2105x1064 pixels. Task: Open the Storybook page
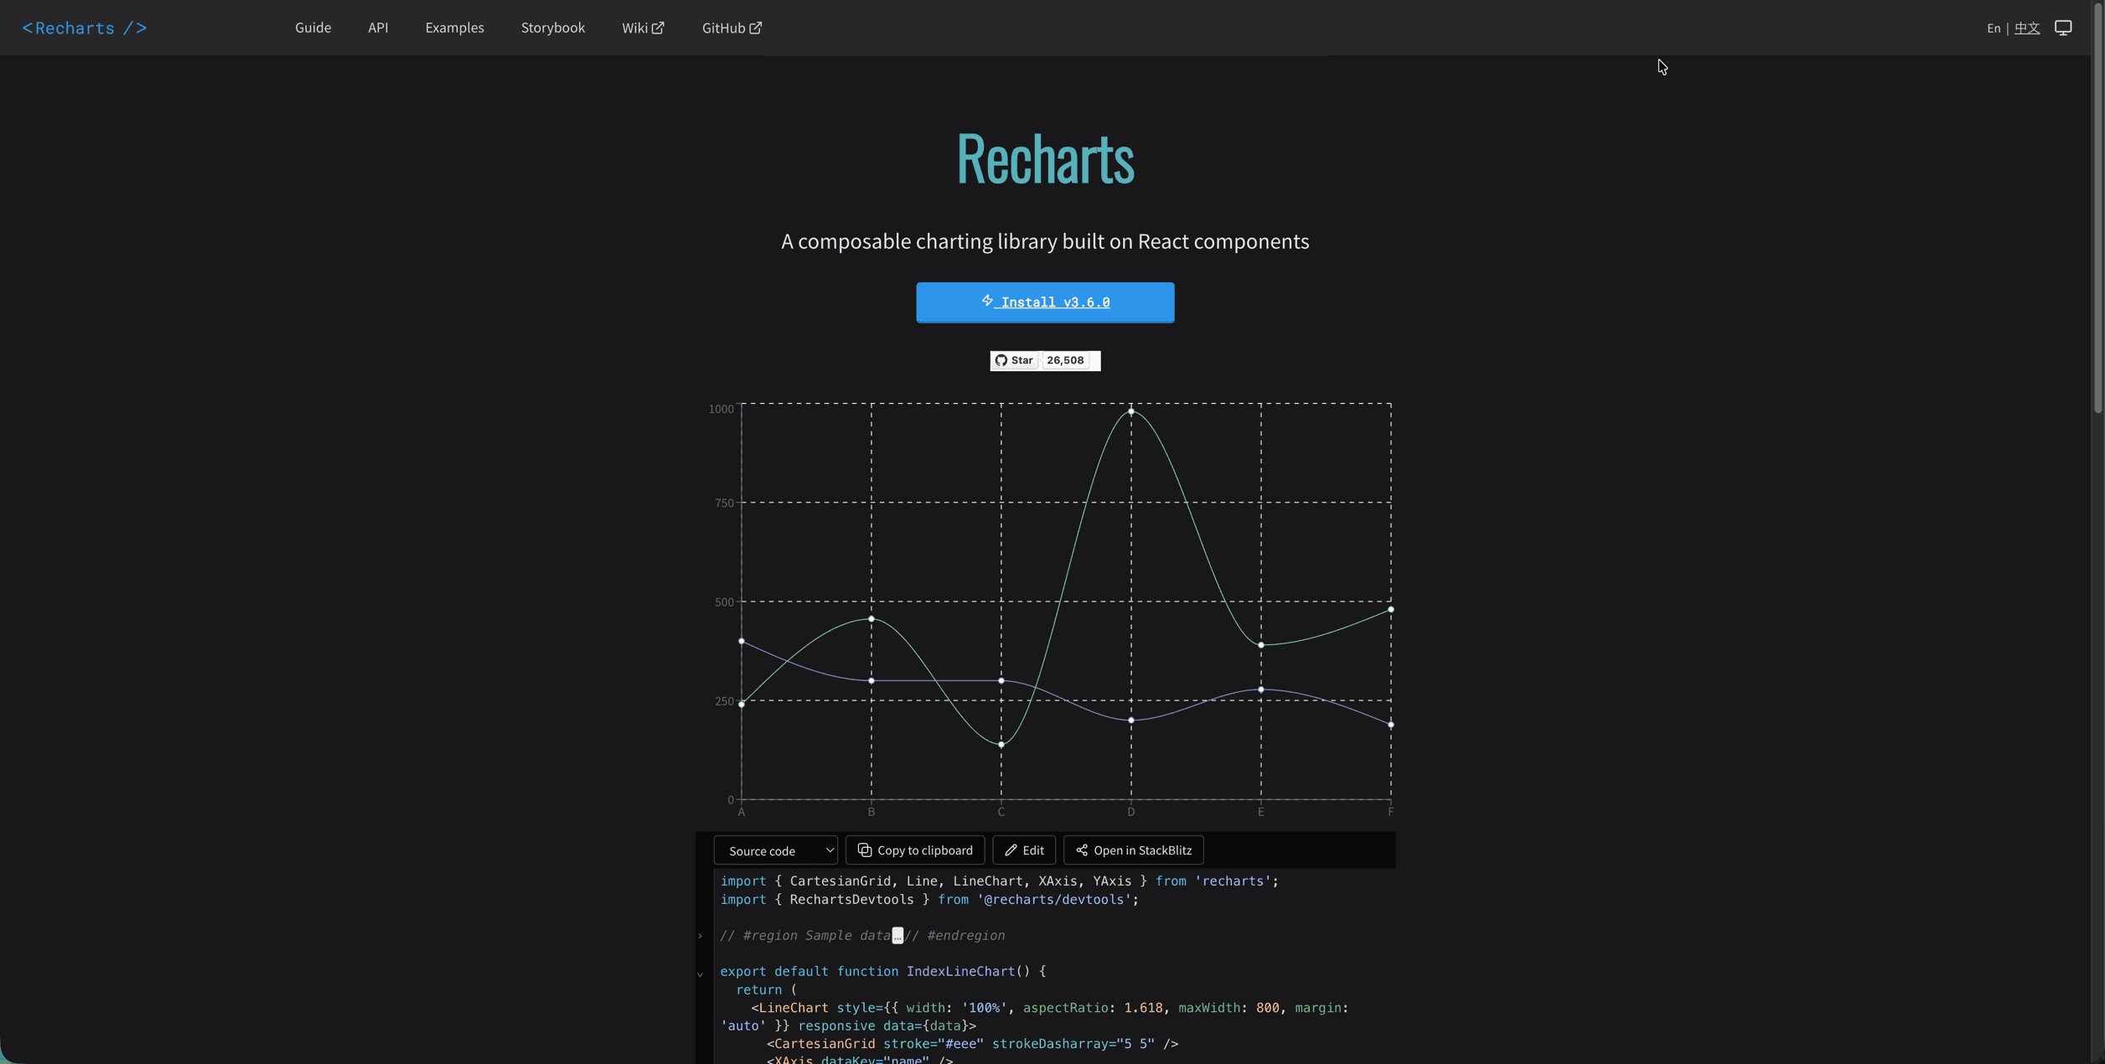pyautogui.click(x=552, y=28)
